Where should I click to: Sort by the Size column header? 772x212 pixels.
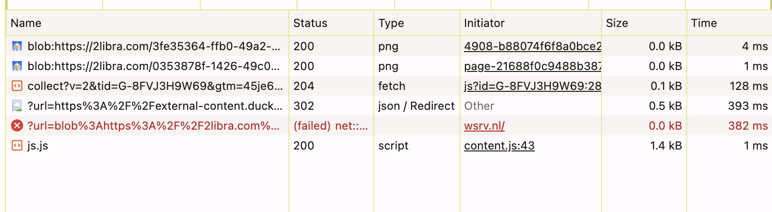tap(617, 23)
